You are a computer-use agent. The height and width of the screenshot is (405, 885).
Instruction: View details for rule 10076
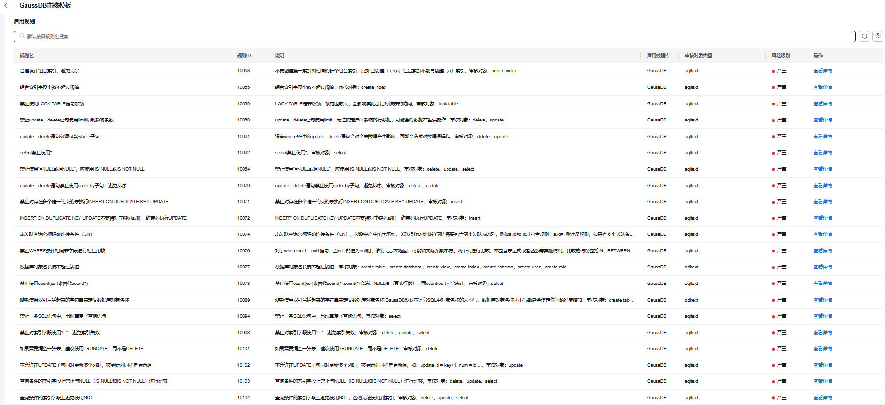pyautogui.click(x=822, y=251)
